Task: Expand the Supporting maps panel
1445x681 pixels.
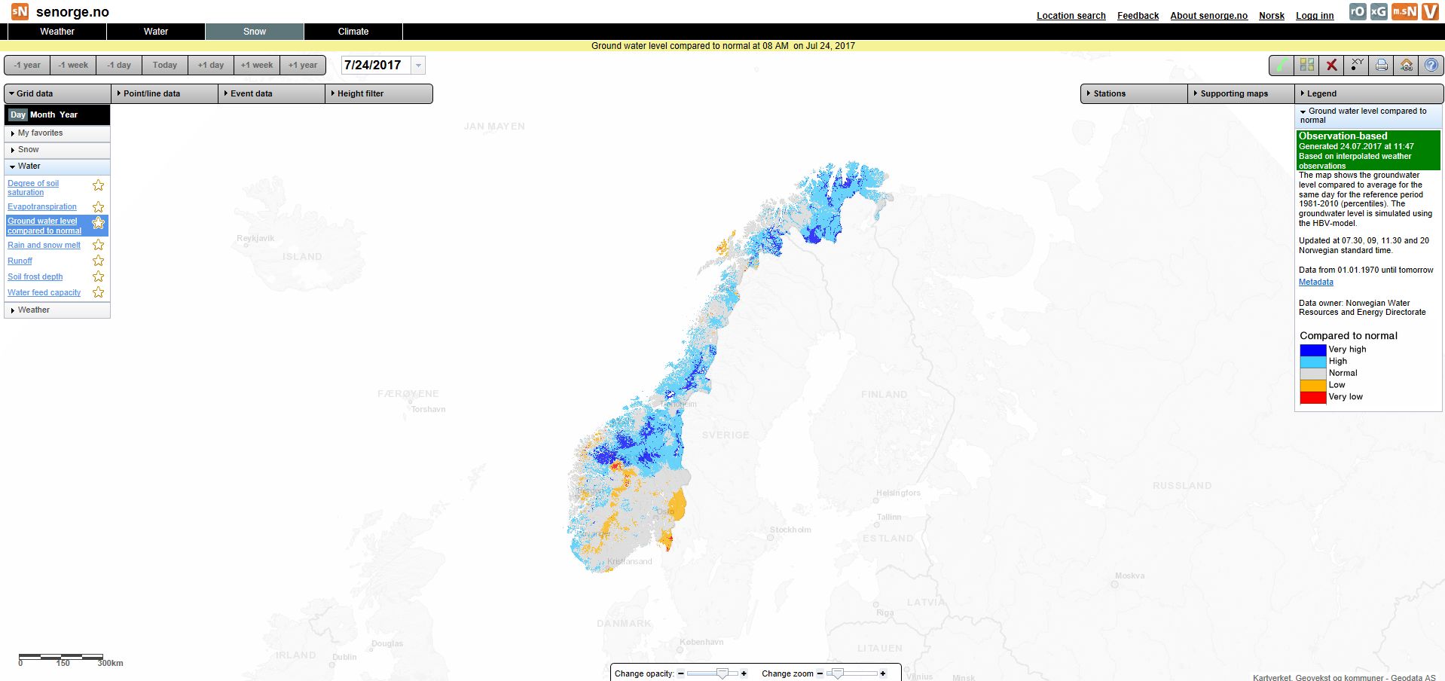Action: pyautogui.click(x=1233, y=93)
